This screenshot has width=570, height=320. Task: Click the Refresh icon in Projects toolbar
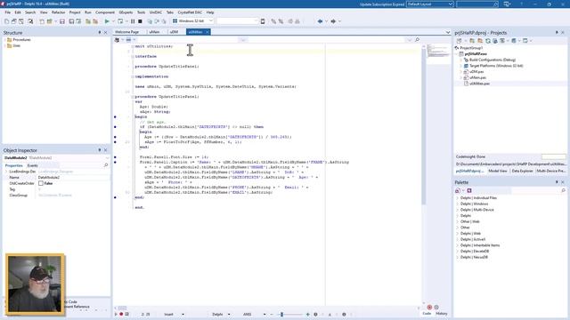click(x=488, y=41)
